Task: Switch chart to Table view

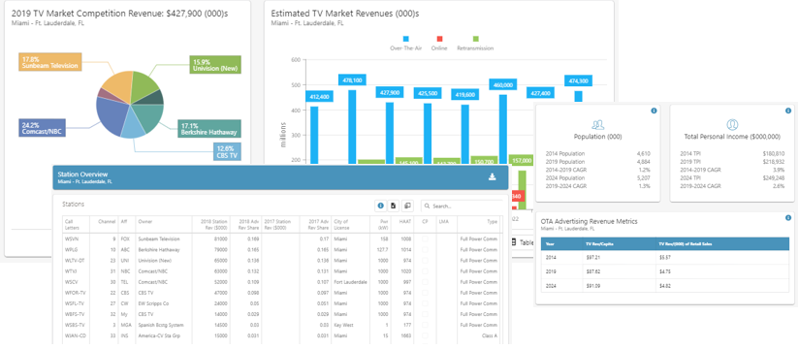Action: pos(523,242)
